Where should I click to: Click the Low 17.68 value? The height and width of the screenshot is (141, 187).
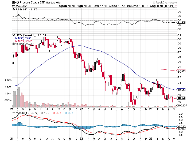(100, 6)
